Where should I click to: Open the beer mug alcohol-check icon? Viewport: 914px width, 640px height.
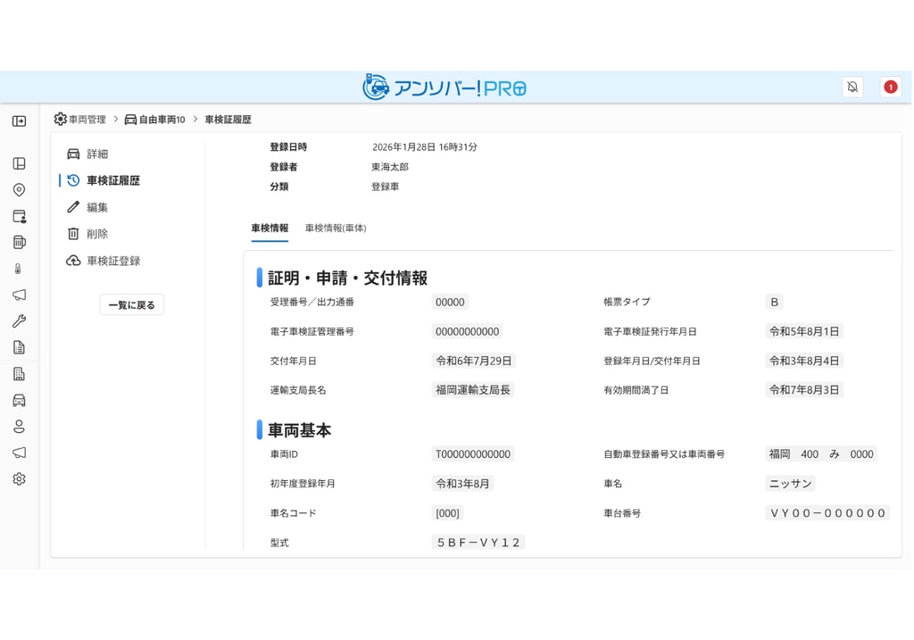pyautogui.click(x=20, y=243)
